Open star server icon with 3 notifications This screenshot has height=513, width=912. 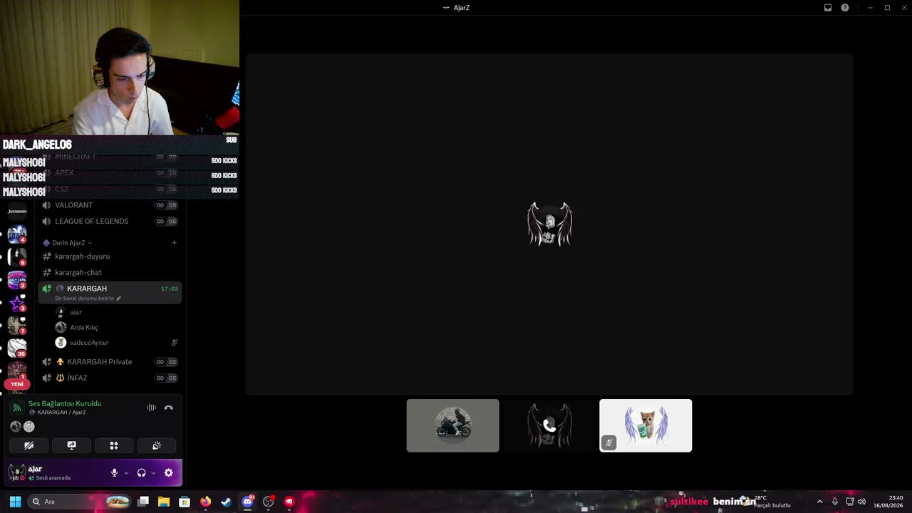[x=17, y=303]
